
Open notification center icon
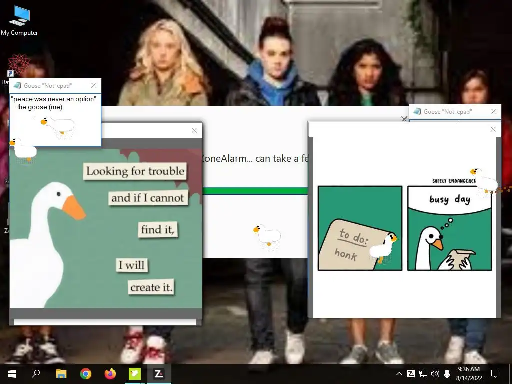pyautogui.click(x=495, y=374)
